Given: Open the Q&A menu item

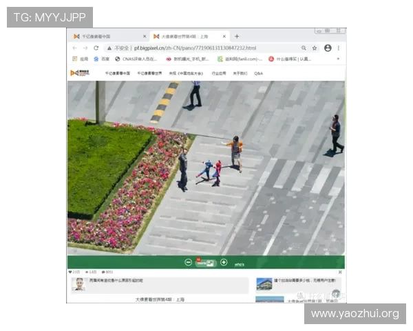Looking at the screenshot, I should point(258,73).
